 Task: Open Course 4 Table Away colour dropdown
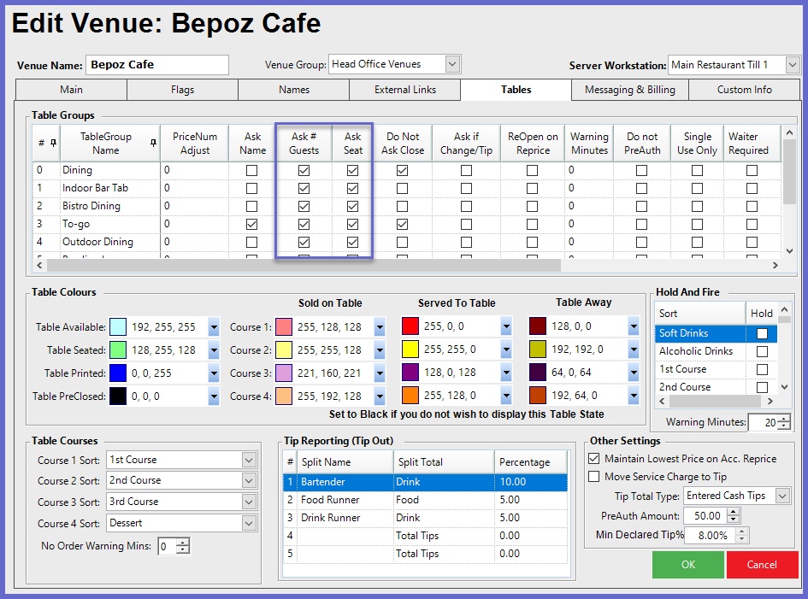coord(634,396)
